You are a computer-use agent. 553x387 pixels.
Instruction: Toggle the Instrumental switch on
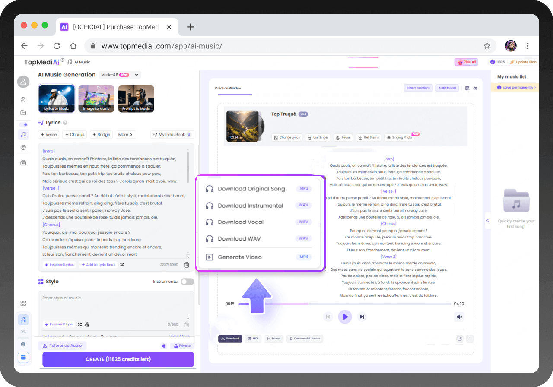[x=187, y=282]
